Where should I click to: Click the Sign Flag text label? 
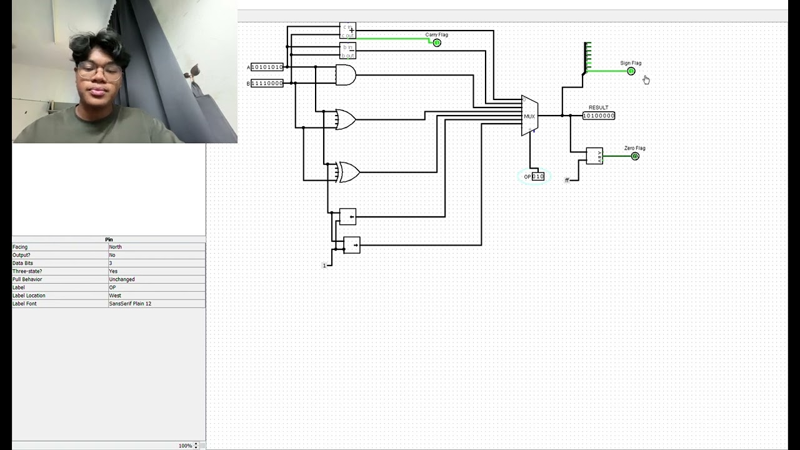coord(631,63)
